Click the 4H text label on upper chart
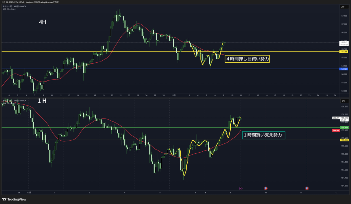The height and width of the screenshot is (204, 351). click(x=43, y=23)
